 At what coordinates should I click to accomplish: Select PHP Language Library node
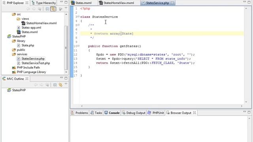click(31, 72)
